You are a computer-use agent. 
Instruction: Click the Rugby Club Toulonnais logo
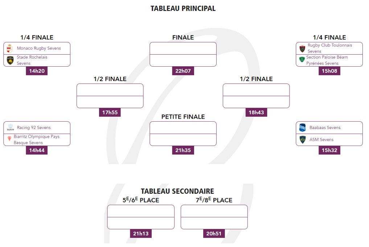click(302, 49)
